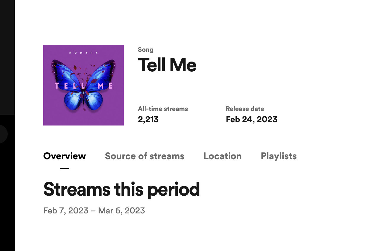Screen dimensions: 387x251
Task: Click the partial round button at left edge
Action: coord(3,134)
